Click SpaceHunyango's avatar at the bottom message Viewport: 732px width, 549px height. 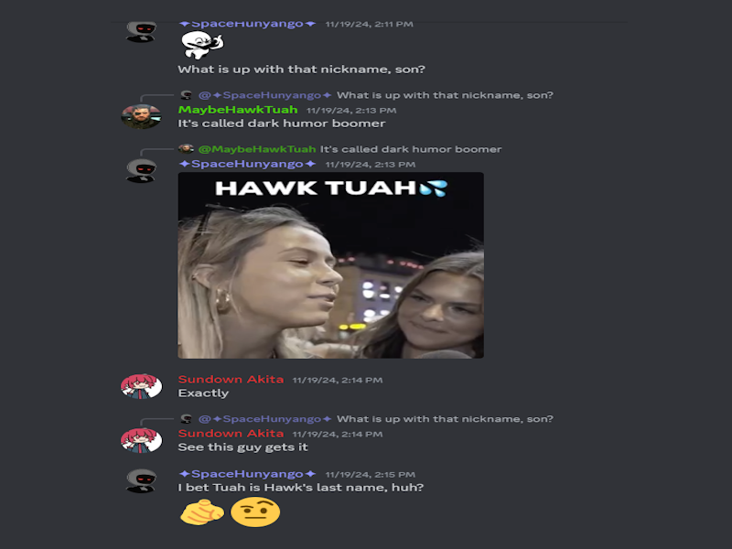pos(141,481)
